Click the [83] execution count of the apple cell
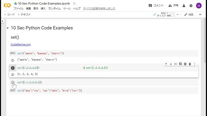The height and width of the screenshot is (116, 207). (13, 53)
